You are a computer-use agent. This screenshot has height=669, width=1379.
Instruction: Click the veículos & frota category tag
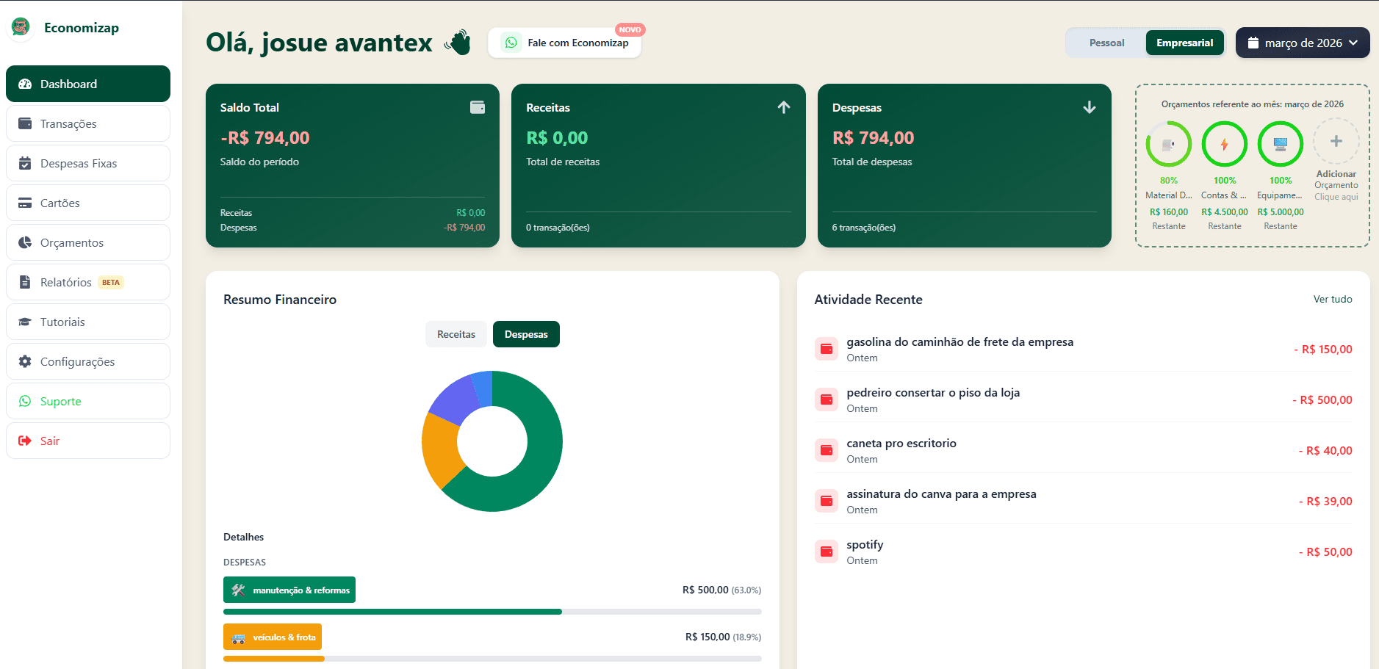point(273,637)
